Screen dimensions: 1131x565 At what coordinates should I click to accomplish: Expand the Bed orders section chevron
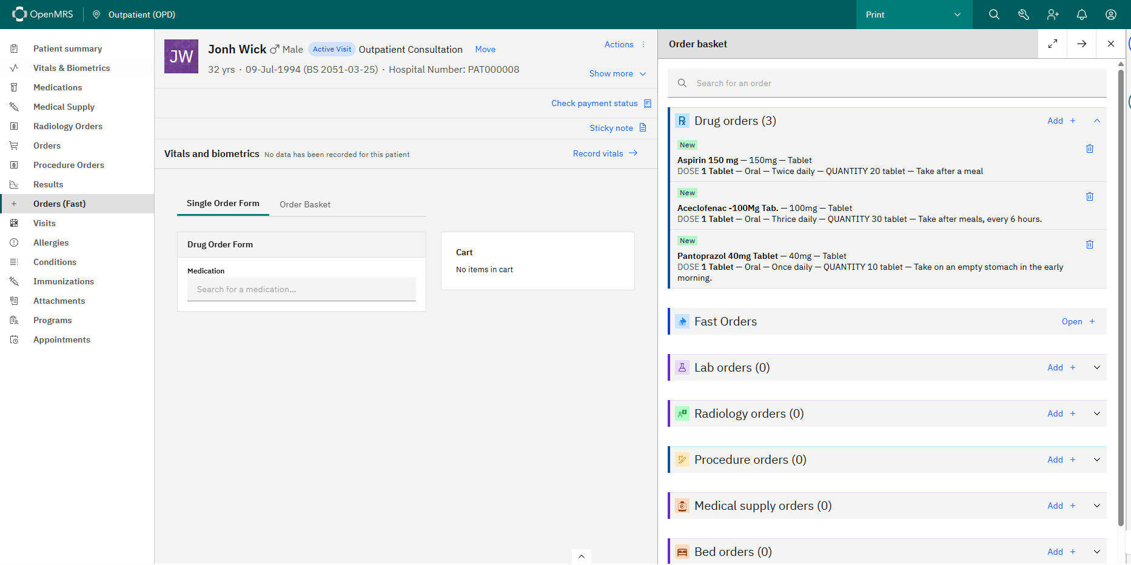point(1097,552)
